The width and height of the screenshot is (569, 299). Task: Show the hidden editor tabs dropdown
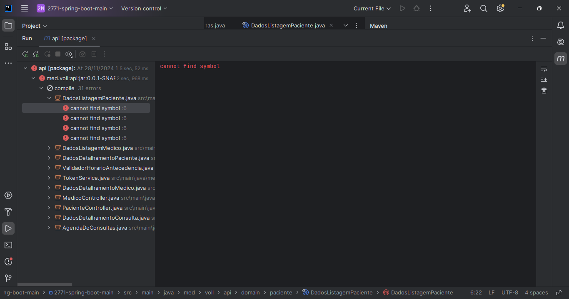[346, 25]
